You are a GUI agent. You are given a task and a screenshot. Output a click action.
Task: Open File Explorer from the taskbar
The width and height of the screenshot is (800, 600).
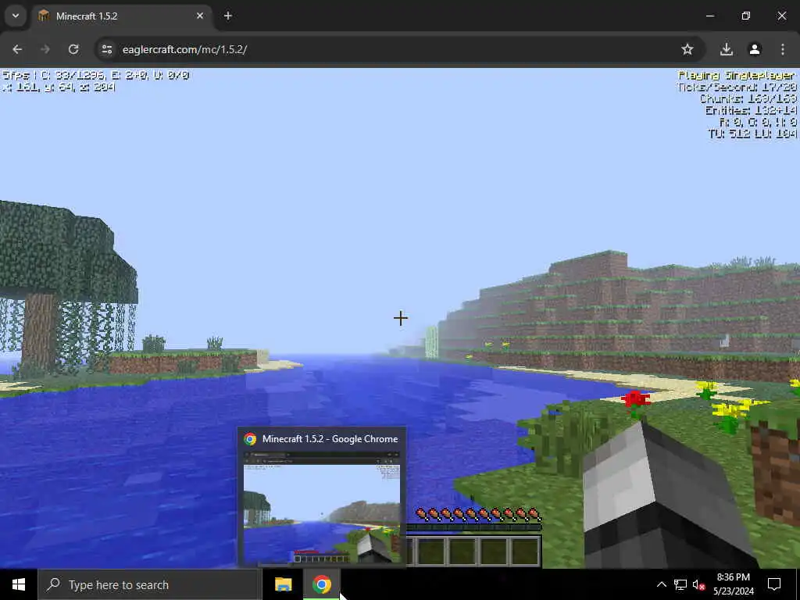coord(283,584)
